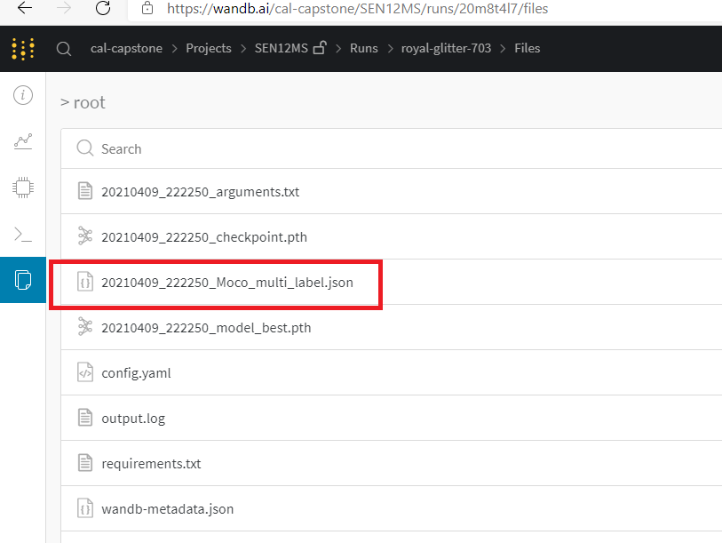The height and width of the screenshot is (543, 722).
Task: Open the royal-glitter-703 run page
Action: [x=446, y=48]
